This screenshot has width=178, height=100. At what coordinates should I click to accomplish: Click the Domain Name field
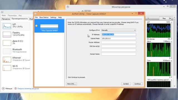119,54
